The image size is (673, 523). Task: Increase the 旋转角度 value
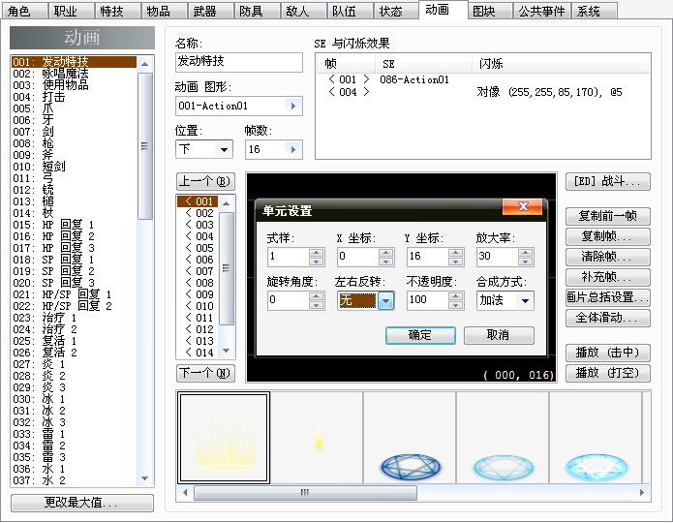(317, 295)
